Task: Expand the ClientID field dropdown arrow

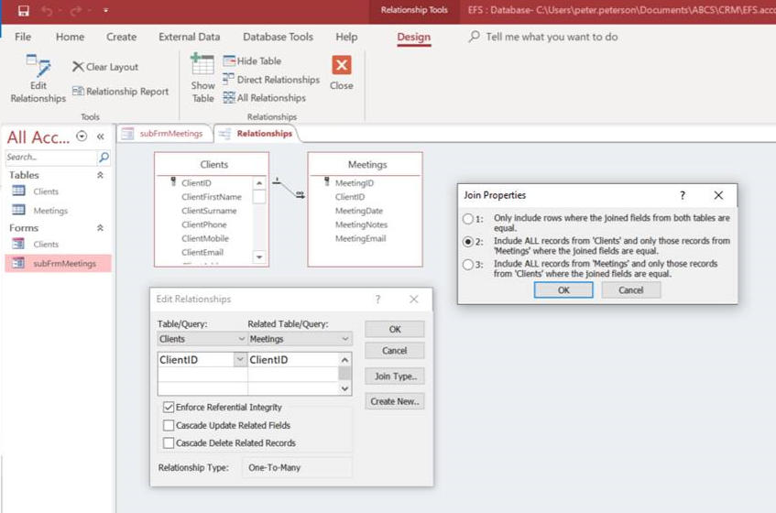Action: point(240,360)
